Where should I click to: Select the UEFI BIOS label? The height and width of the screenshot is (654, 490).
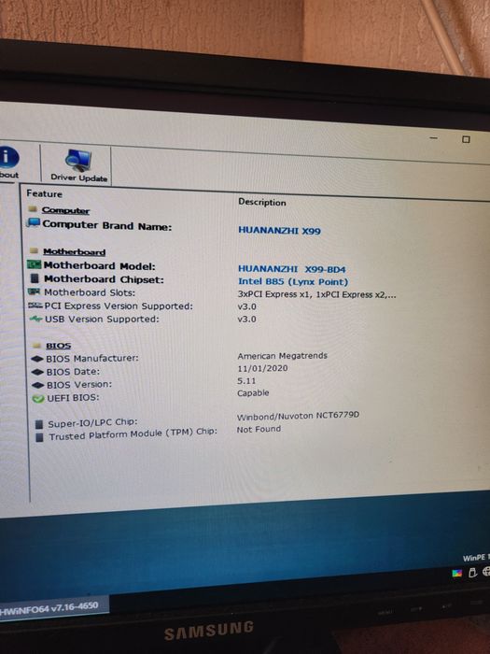coord(73,397)
